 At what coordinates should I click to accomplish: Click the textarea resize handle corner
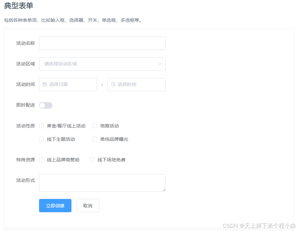coord(164,190)
